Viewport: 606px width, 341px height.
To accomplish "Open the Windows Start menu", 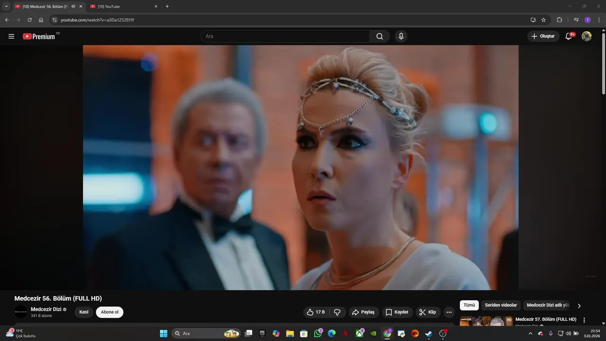I will tap(163, 333).
